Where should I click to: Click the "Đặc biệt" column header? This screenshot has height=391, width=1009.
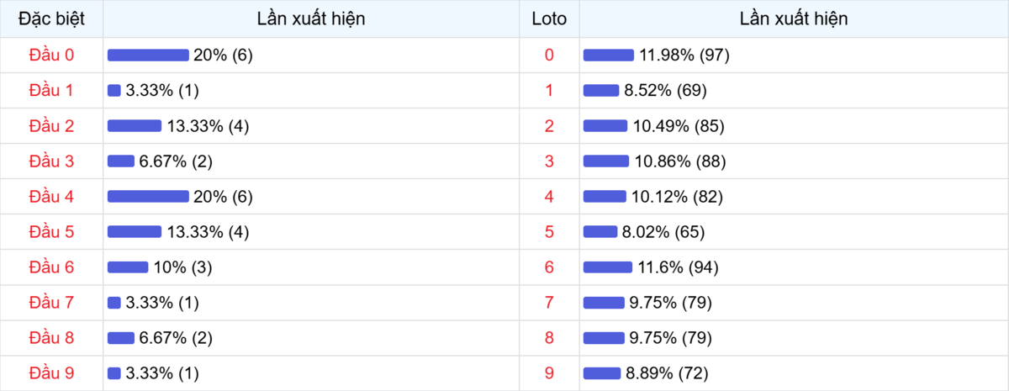51,18
